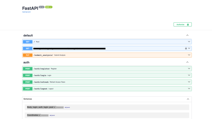Collapse the auth section using its arrow

(x=187, y=62)
